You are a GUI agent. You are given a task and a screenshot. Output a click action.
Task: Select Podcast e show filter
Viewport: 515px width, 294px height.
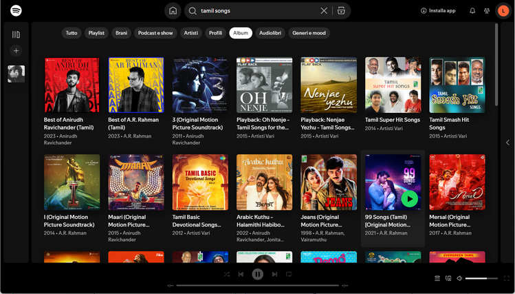[x=155, y=33]
